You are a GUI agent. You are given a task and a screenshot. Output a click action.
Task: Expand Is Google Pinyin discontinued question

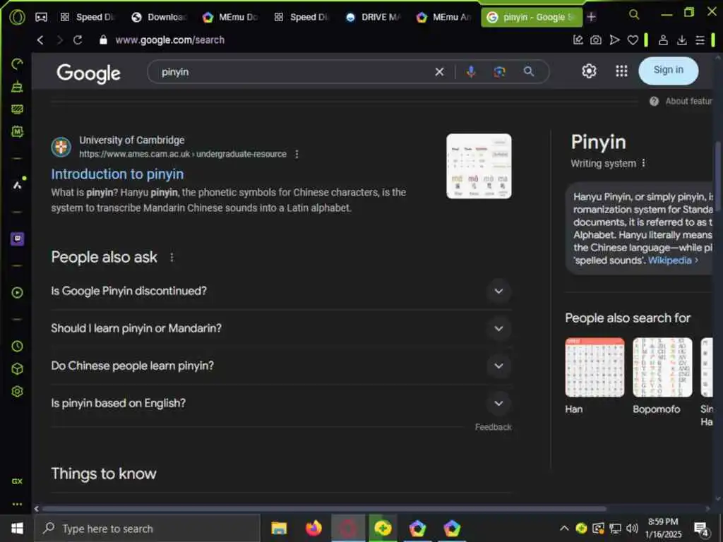click(x=281, y=291)
